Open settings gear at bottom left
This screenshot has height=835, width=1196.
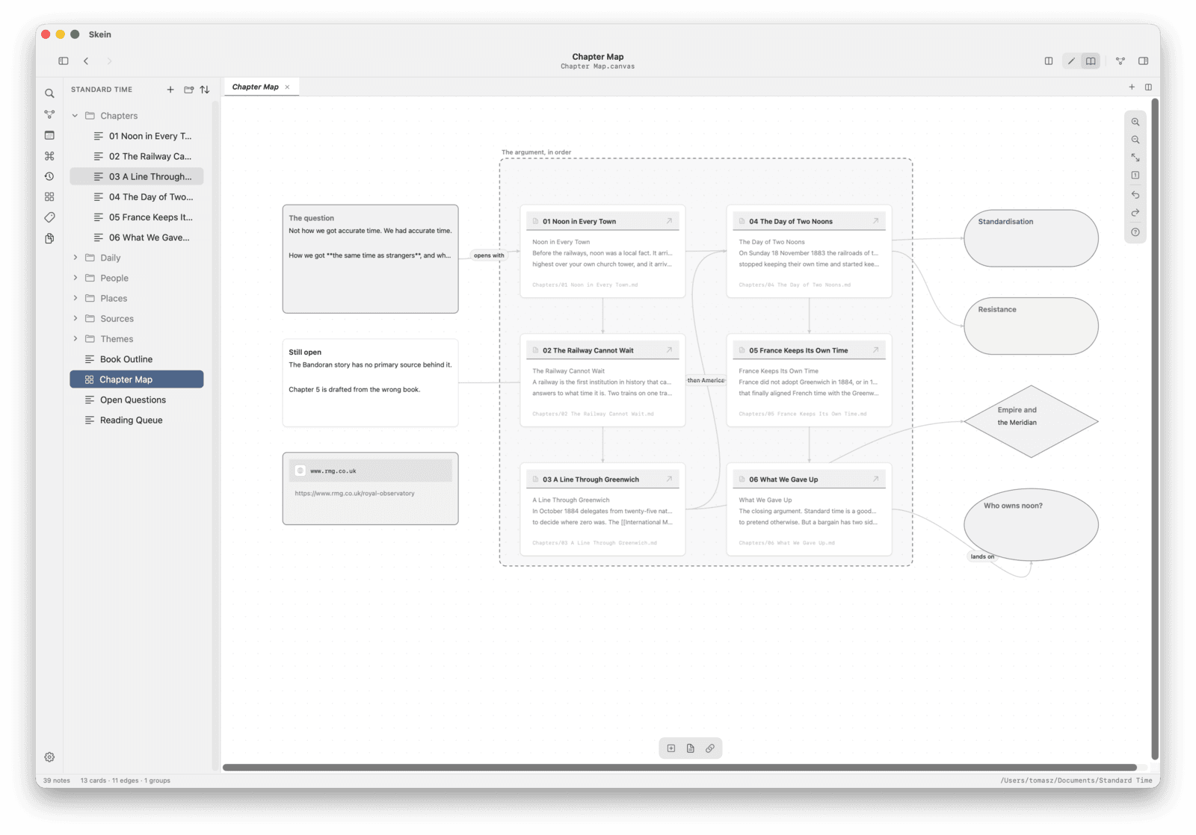tap(49, 757)
